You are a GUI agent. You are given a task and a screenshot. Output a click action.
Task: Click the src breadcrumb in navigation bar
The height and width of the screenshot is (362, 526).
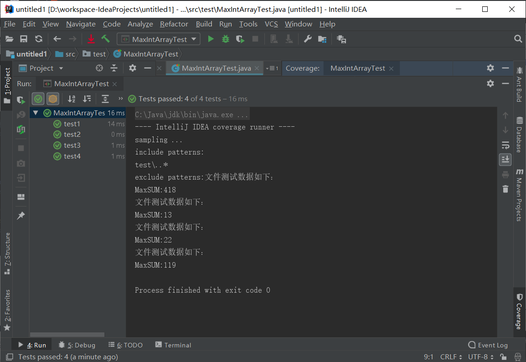[x=66, y=54]
